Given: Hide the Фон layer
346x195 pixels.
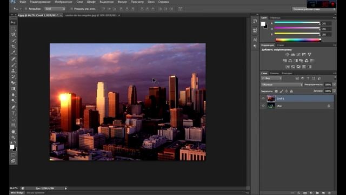Looking at the screenshot, I should pyautogui.click(x=263, y=106).
